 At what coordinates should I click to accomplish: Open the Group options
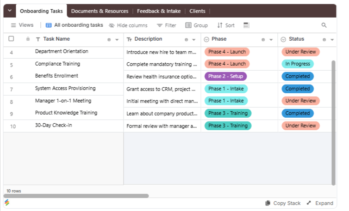point(197,25)
